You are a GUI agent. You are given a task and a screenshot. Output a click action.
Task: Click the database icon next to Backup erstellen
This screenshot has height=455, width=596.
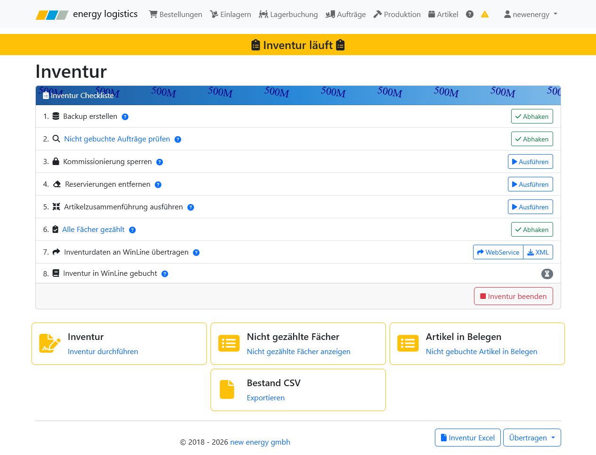click(x=56, y=116)
